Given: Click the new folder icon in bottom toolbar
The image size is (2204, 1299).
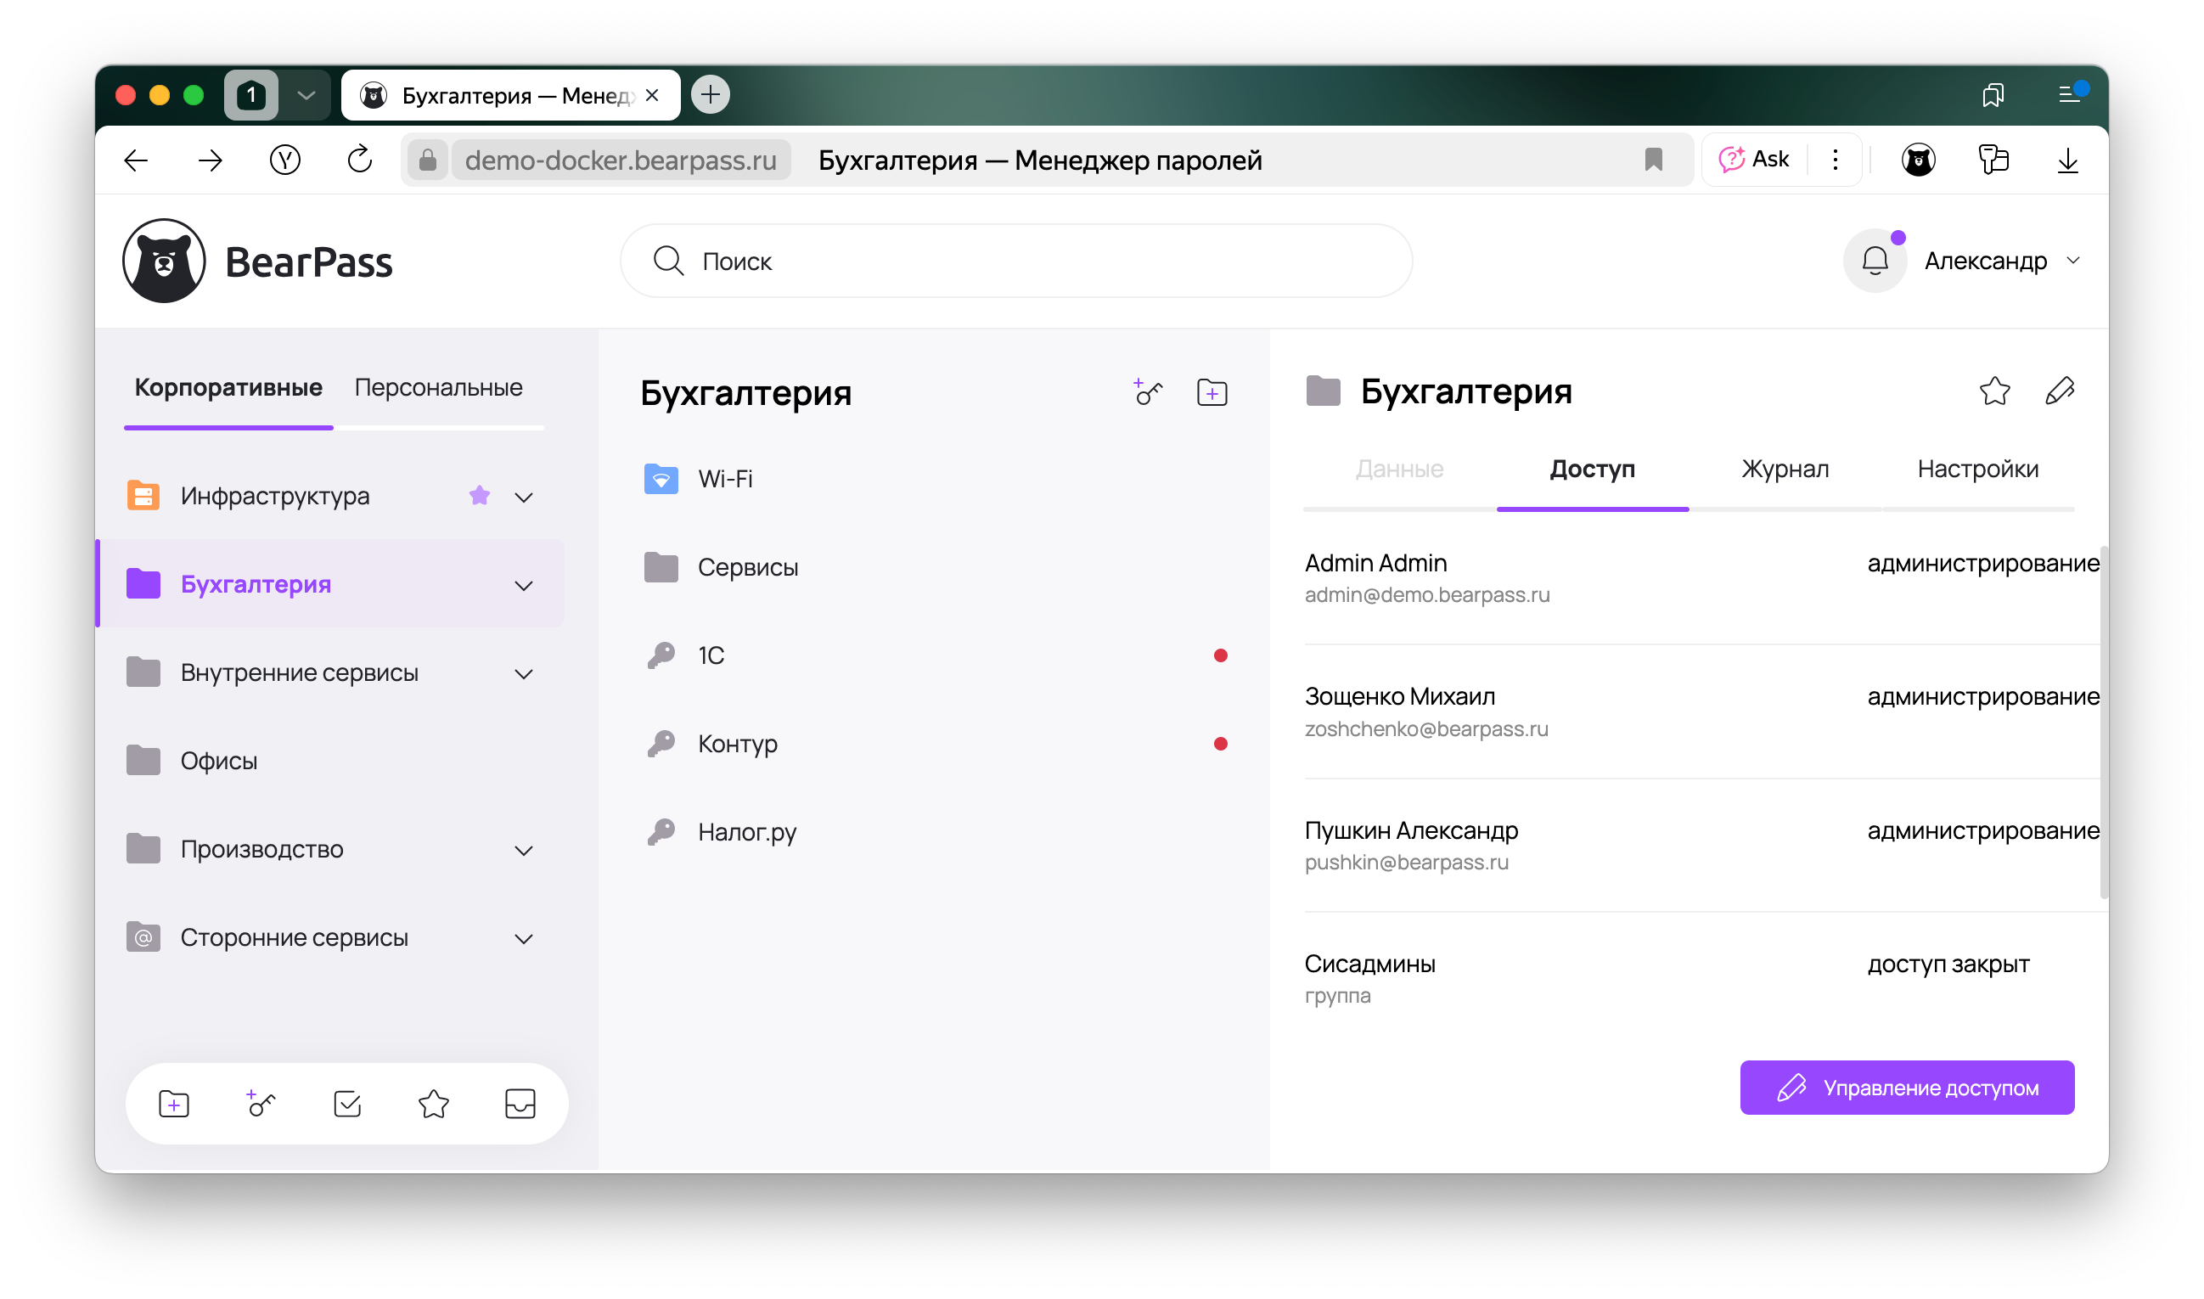Looking at the screenshot, I should (x=174, y=1105).
